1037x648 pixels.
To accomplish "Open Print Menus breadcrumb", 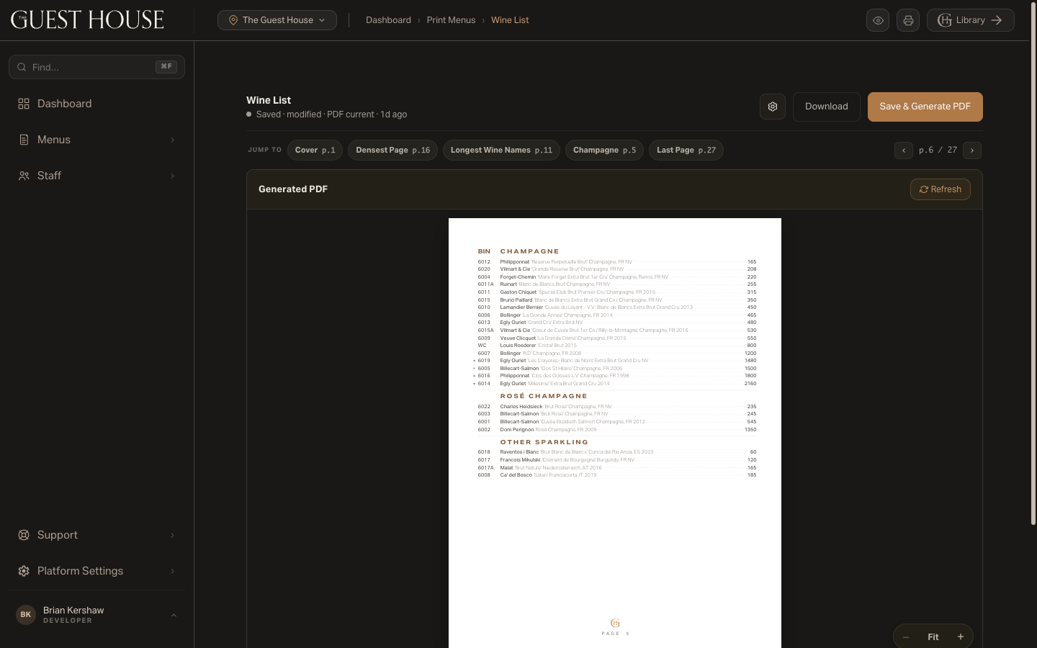I will point(451,20).
